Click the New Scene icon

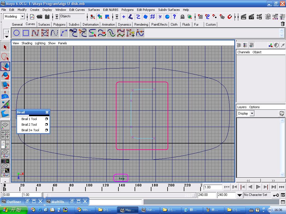(x=32, y=17)
